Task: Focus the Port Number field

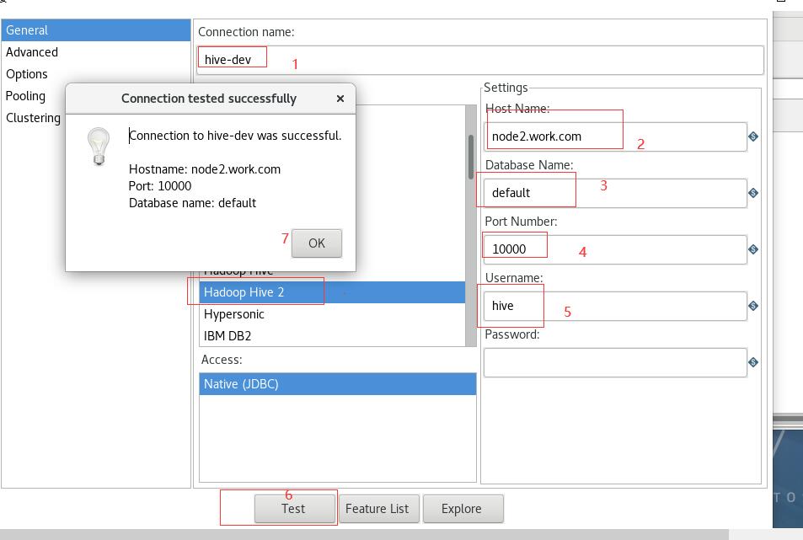Action: point(615,249)
